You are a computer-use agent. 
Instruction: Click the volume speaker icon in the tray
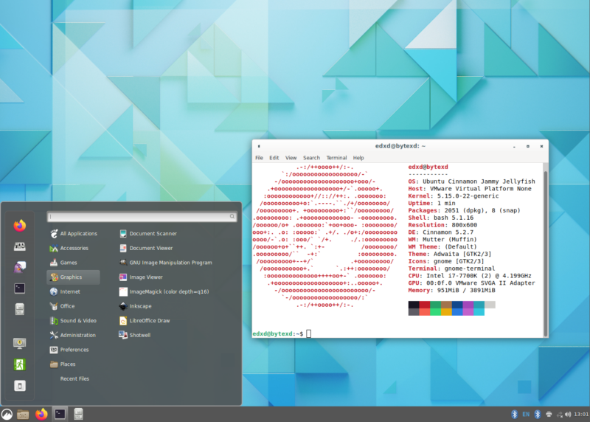tap(568, 415)
